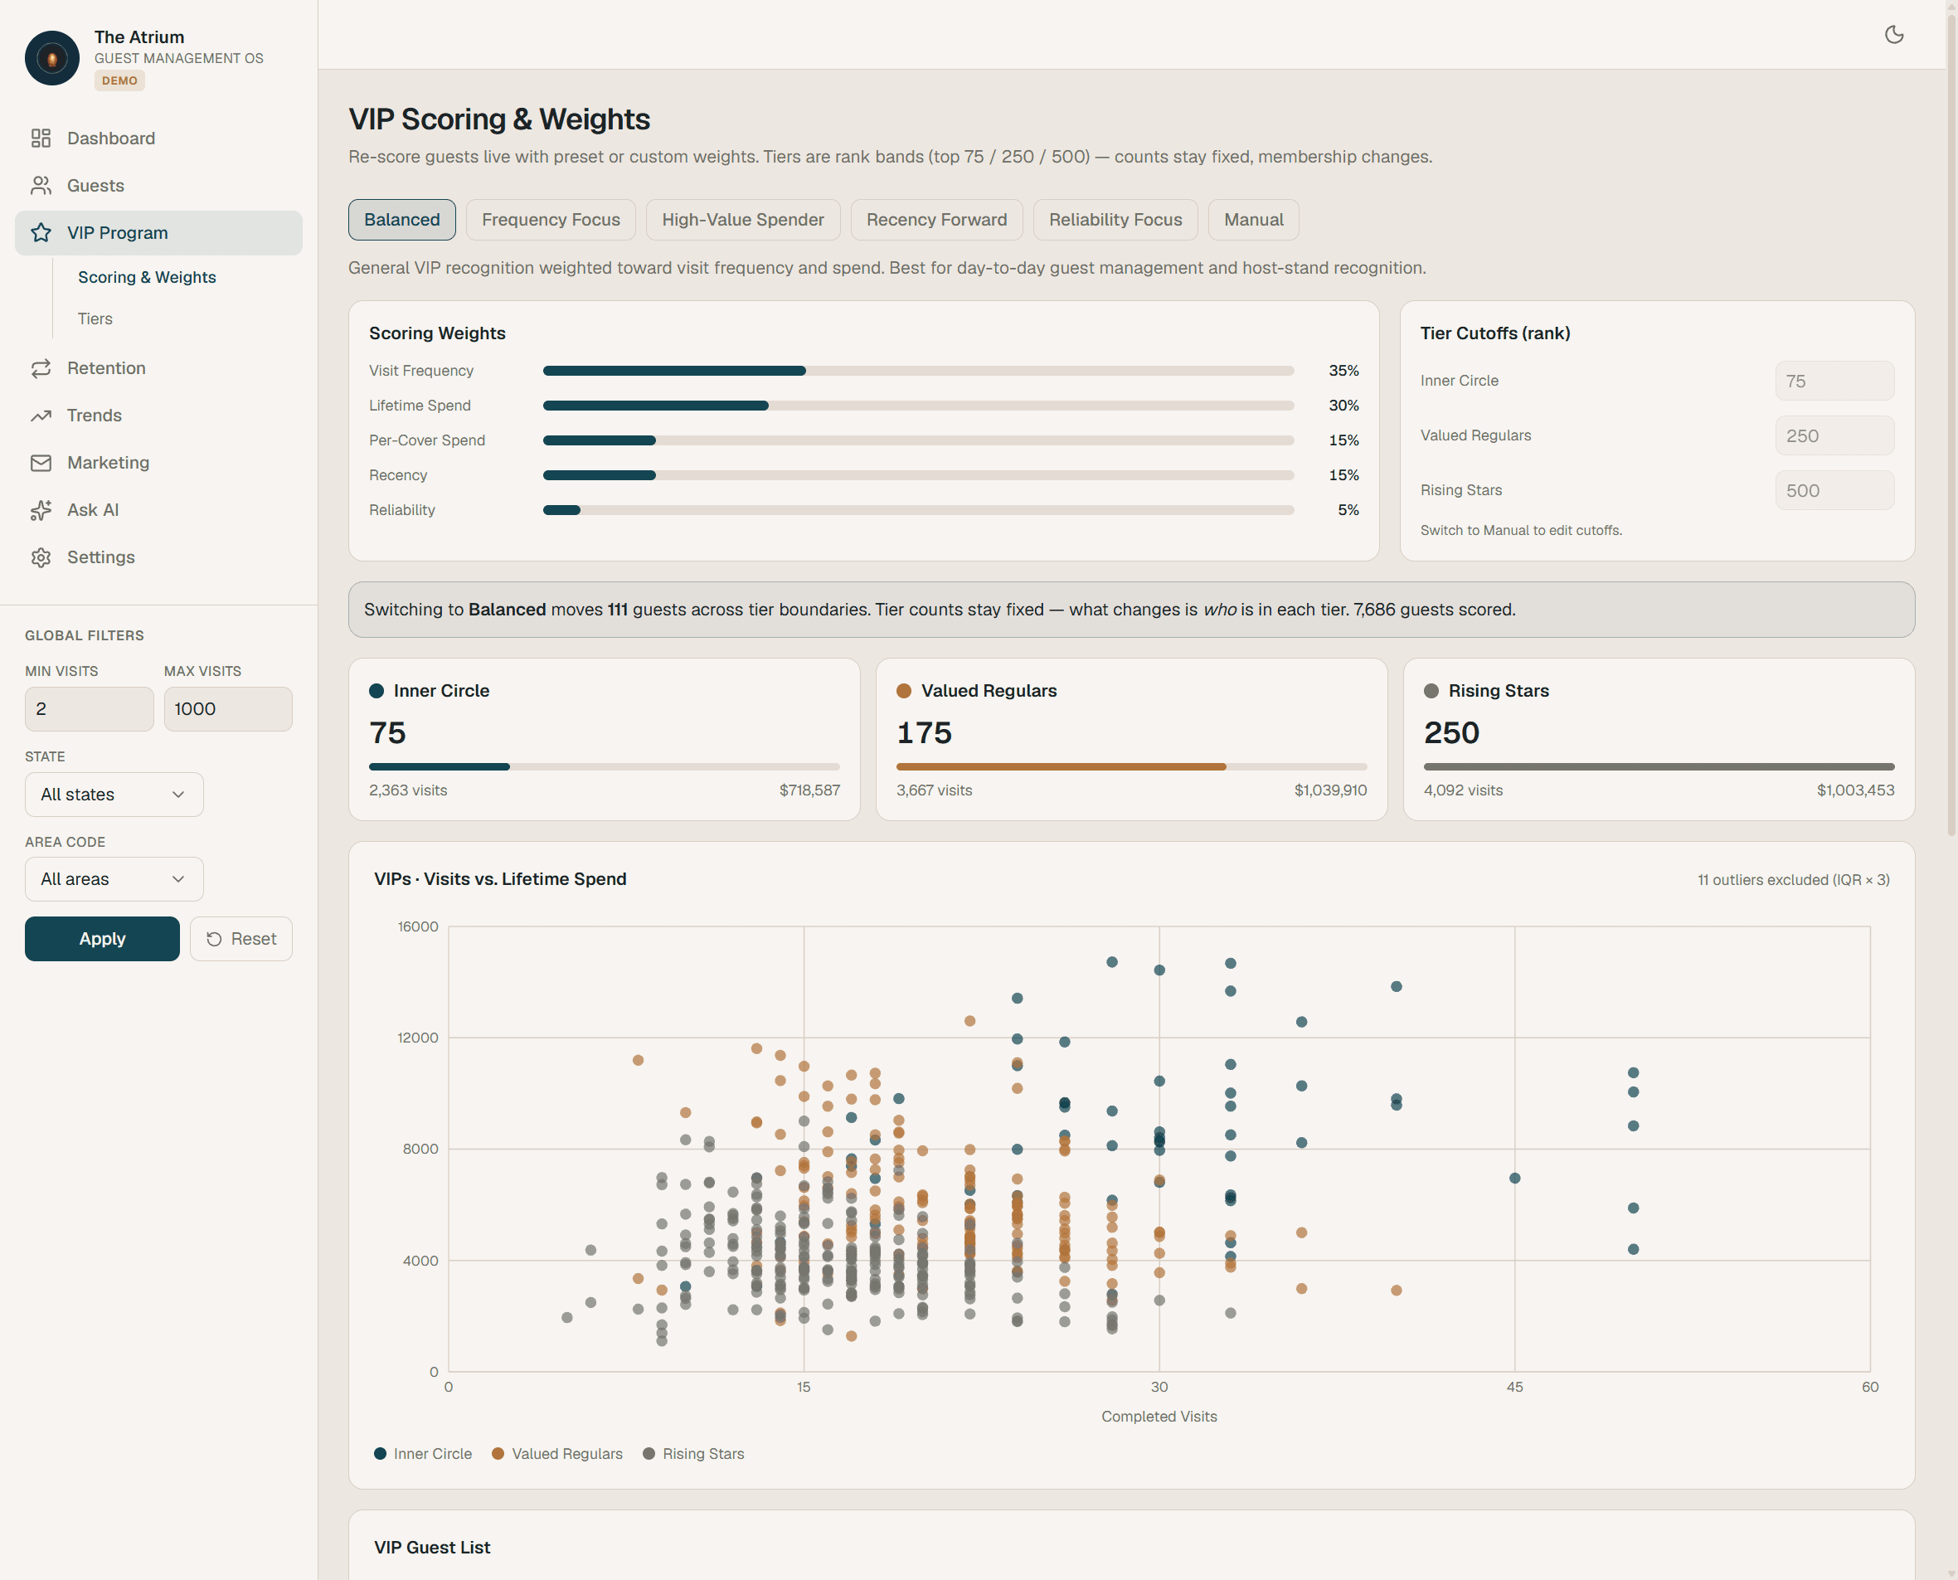Open the Area Code dropdown All areas
1958x1580 pixels.
click(x=114, y=879)
